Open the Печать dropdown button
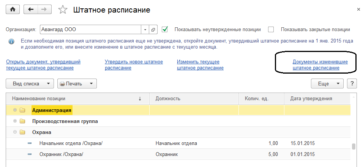This screenshot has height=167, width=363. [x=77, y=83]
